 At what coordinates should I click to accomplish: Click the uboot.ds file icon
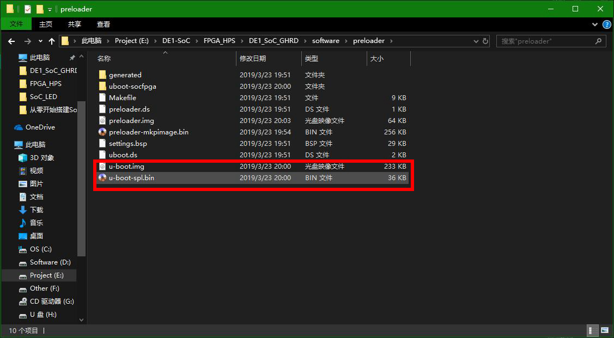pos(102,155)
